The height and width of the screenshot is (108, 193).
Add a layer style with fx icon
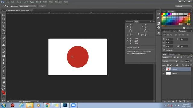click(x=169, y=101)
